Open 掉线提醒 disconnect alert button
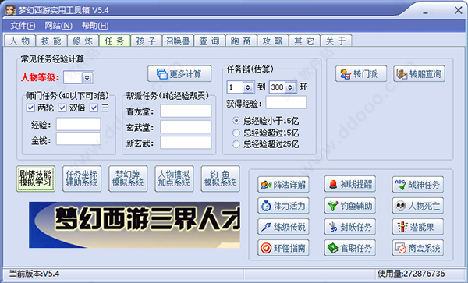 pos(349,184)
